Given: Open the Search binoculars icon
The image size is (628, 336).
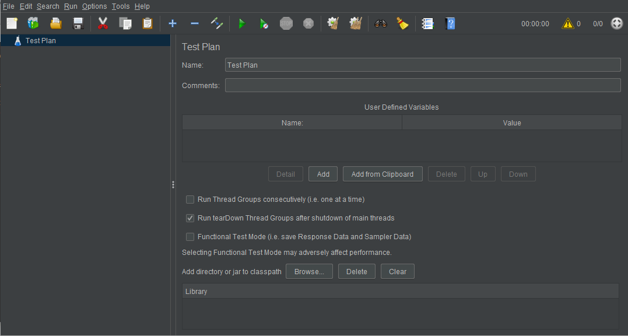Looking at the screenshot, I should click(381, 24).
